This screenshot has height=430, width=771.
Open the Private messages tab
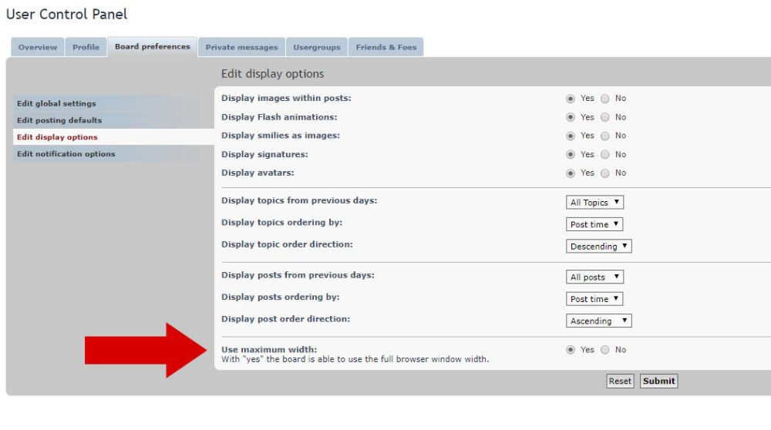point(241,47)
